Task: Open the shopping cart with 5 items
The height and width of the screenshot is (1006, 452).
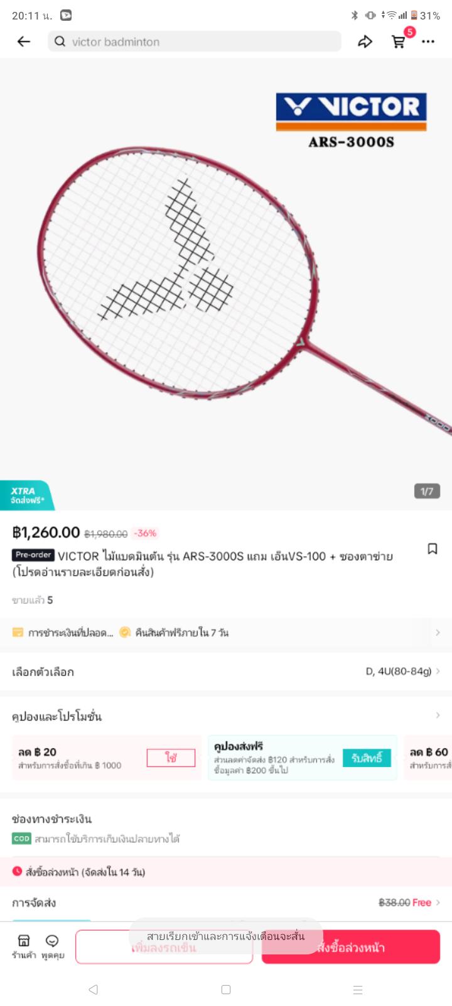Action: click(399, 41)
